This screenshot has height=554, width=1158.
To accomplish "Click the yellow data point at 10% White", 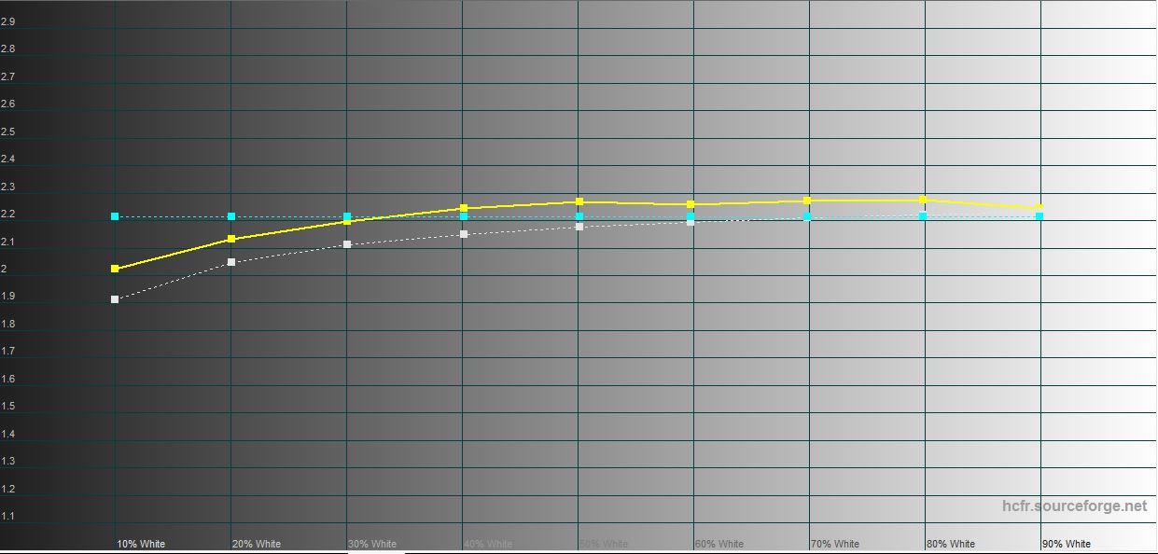I will (115, 269).
